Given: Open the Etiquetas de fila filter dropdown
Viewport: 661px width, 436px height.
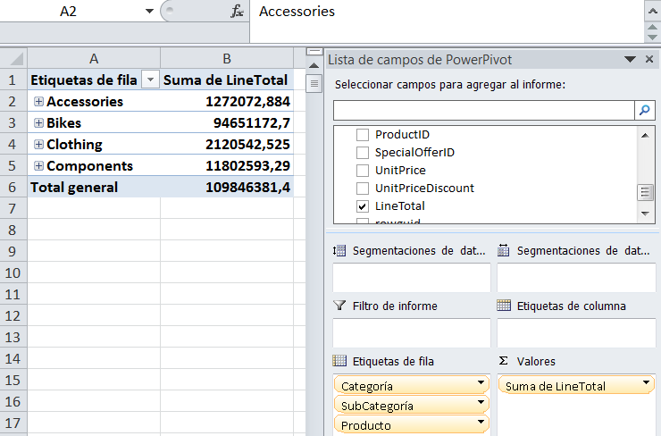Looking at the screenshot, I should click(150, 80).
